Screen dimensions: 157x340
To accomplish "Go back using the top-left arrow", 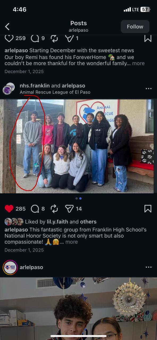I will click(x=7, y=27).
